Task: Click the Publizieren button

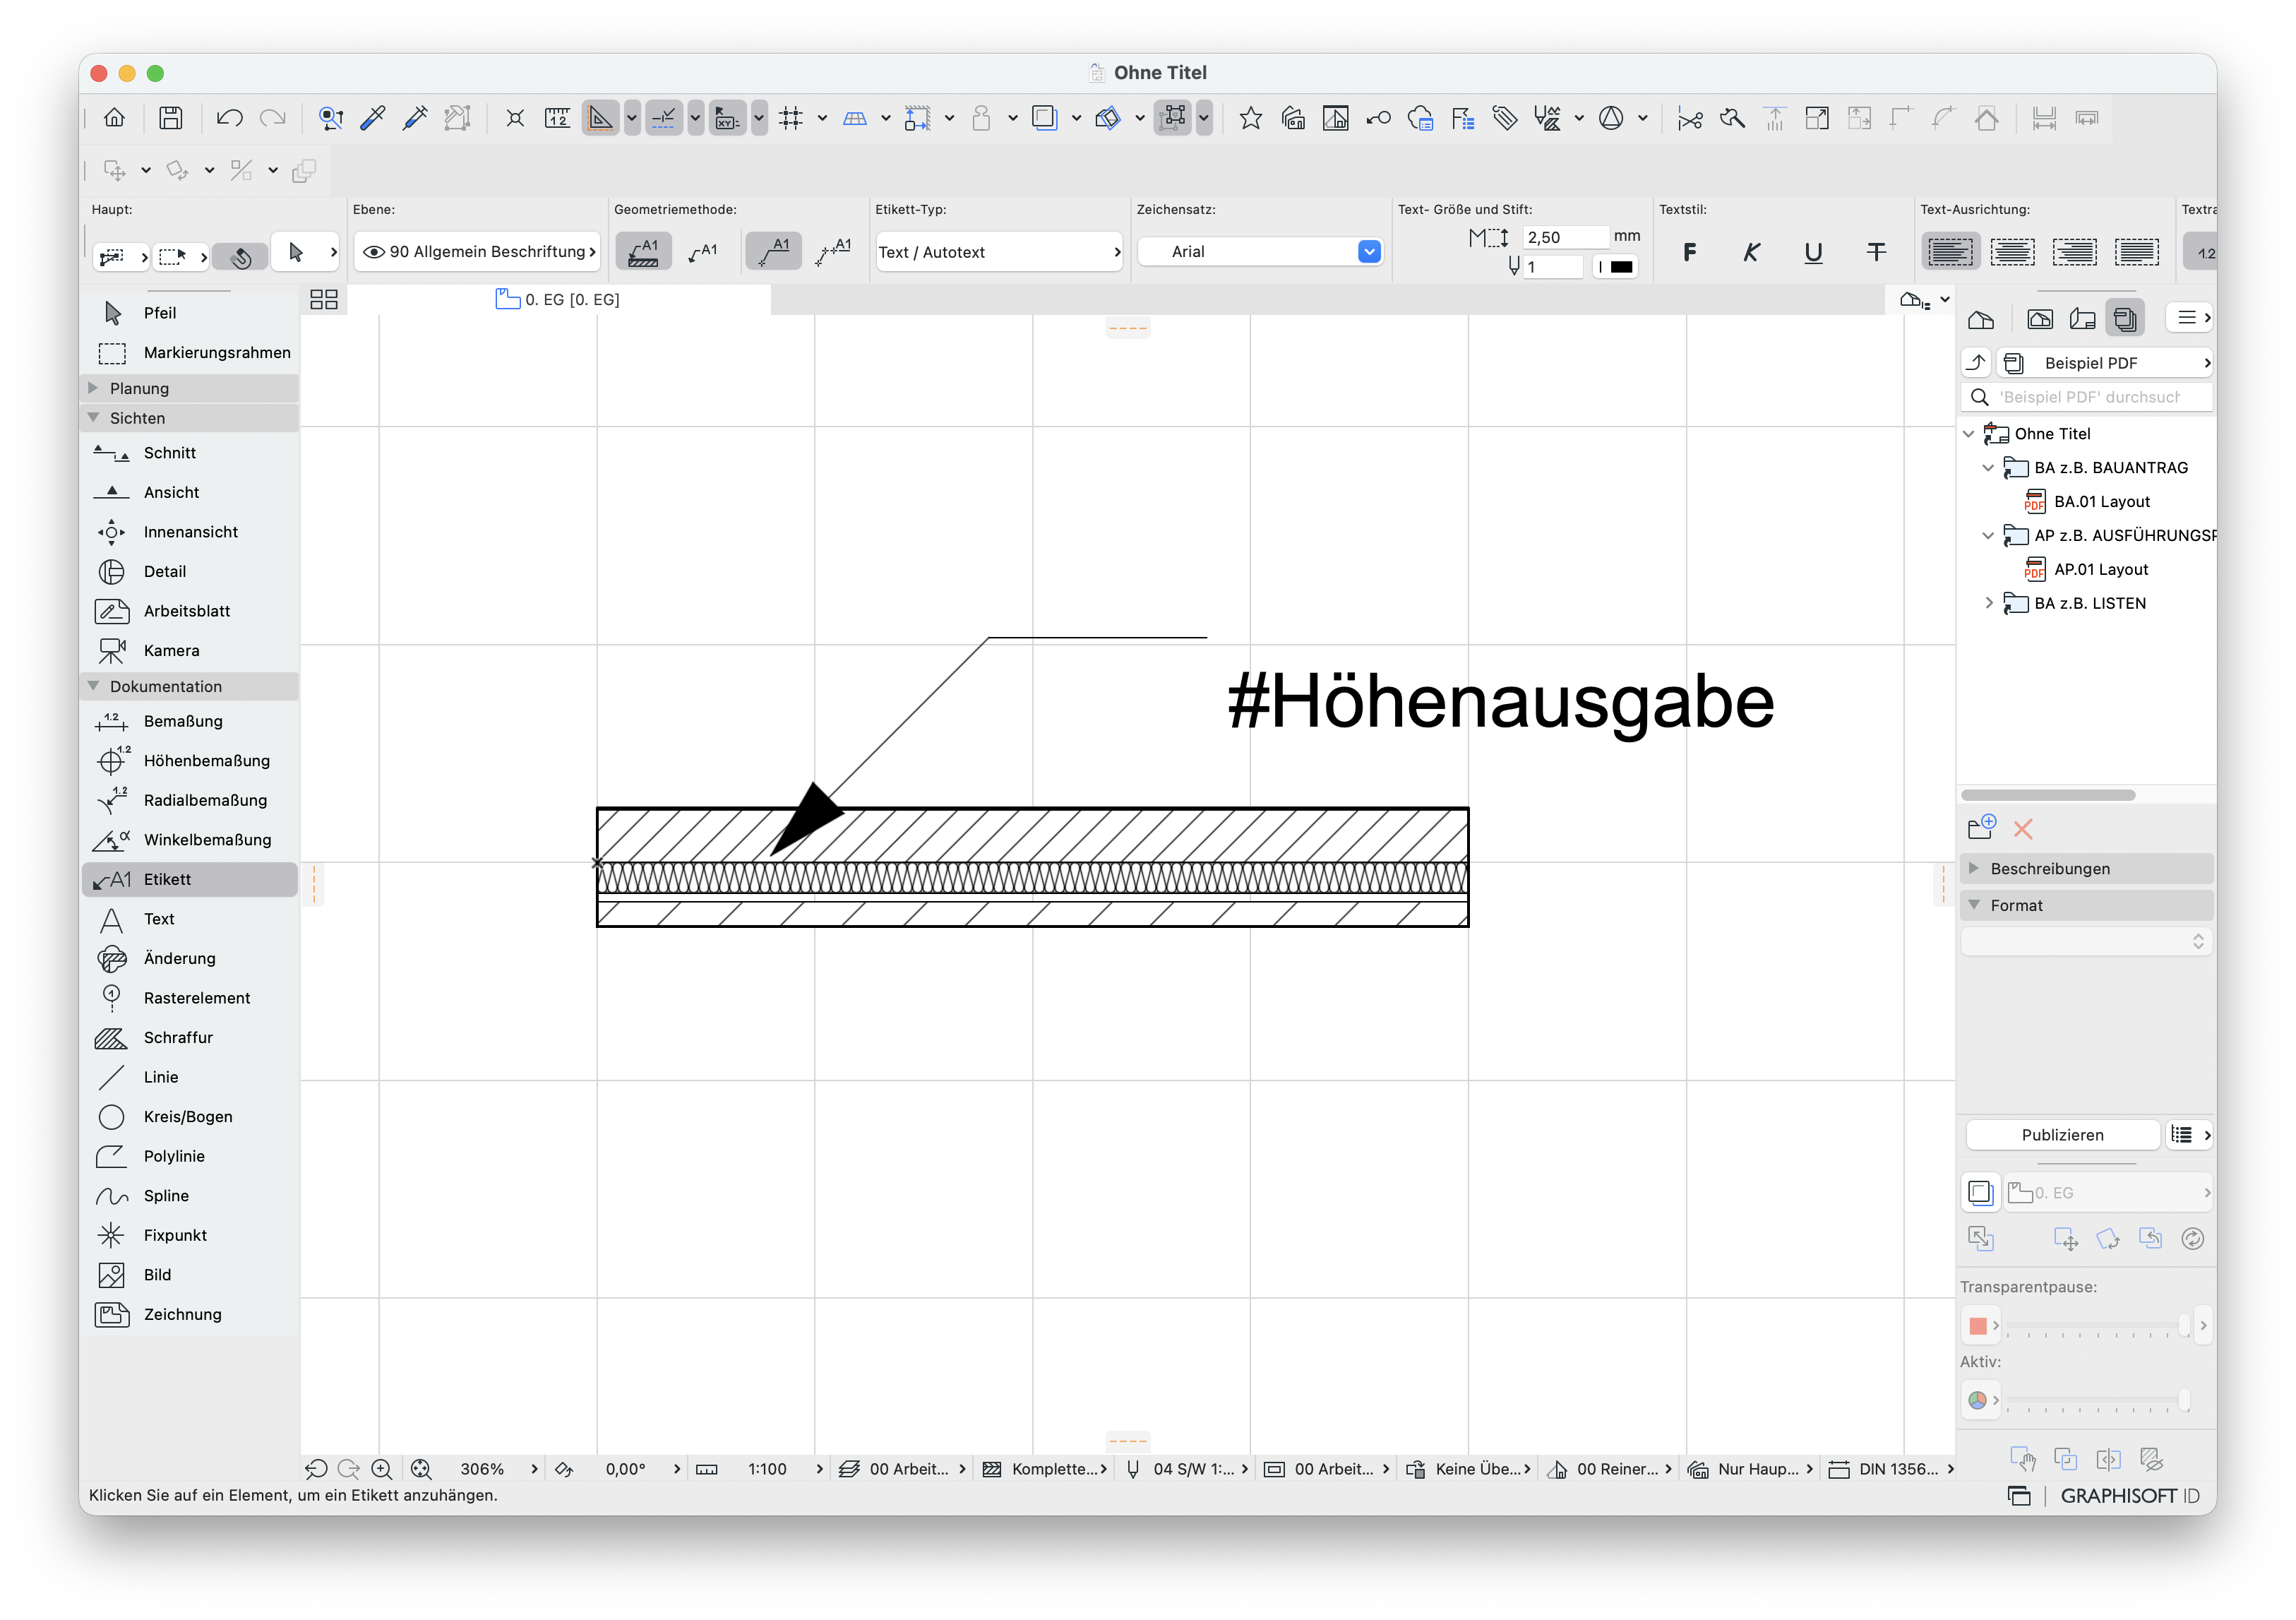Action: 2062,1135
